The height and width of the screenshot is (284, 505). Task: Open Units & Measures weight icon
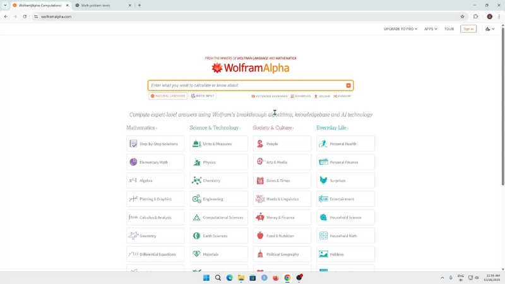click(x=196, y=144)
